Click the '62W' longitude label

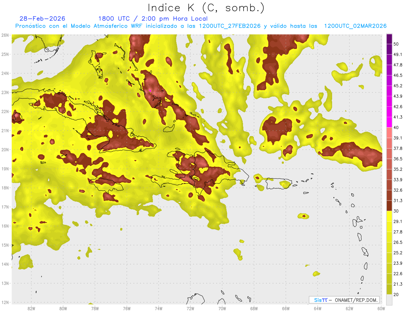click(349, 308)
